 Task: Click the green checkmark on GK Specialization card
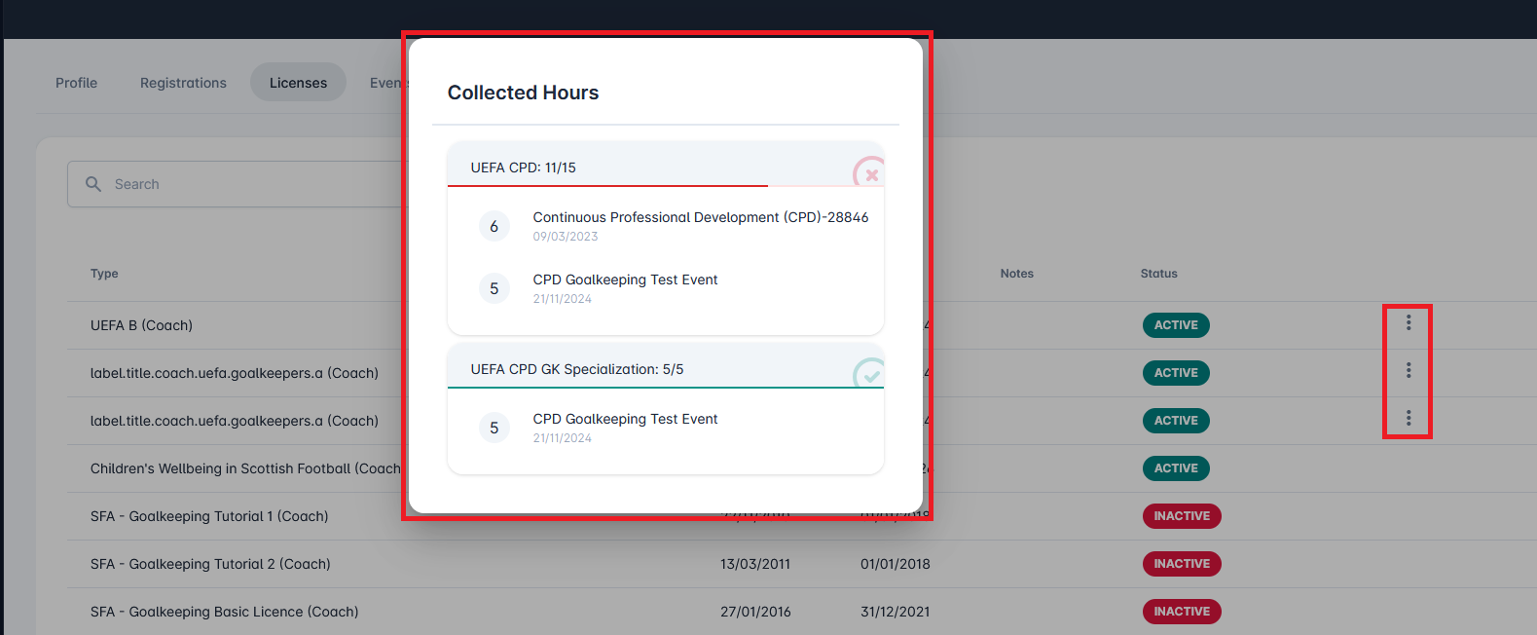869,375
